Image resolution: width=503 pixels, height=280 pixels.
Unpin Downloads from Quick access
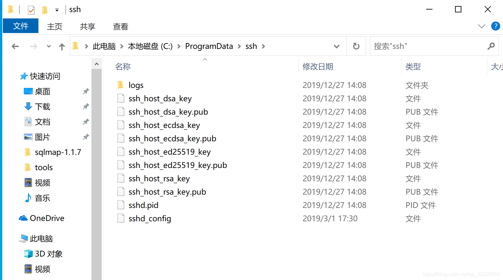point(86,107)
